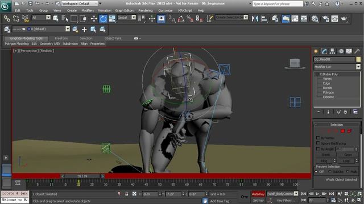Click the Angle Snap toggle icon
This screenshot has height=204, width=364.
(x=181, y=19)
